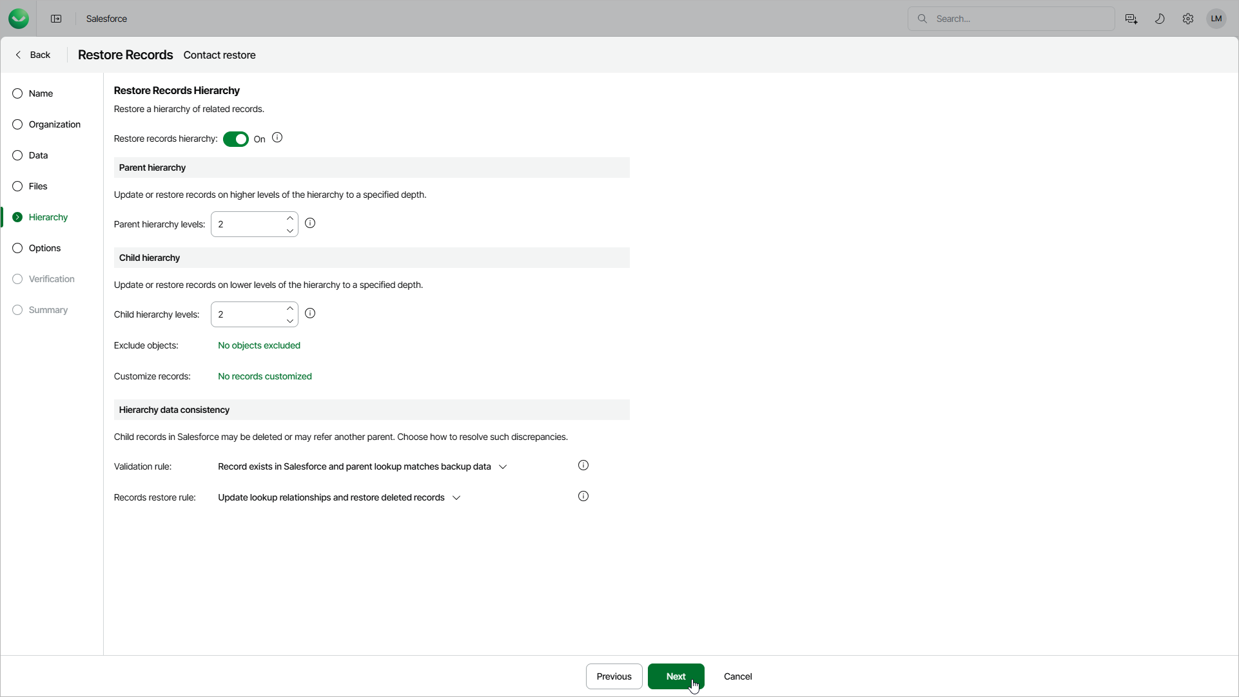Increase Parent hierarchy levels with up arrow
Viewport: 1239px width, 697px height.
point(290,218)
